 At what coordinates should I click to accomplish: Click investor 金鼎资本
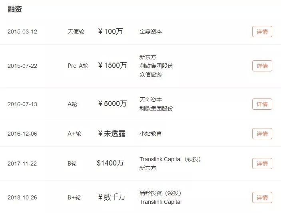151,32
